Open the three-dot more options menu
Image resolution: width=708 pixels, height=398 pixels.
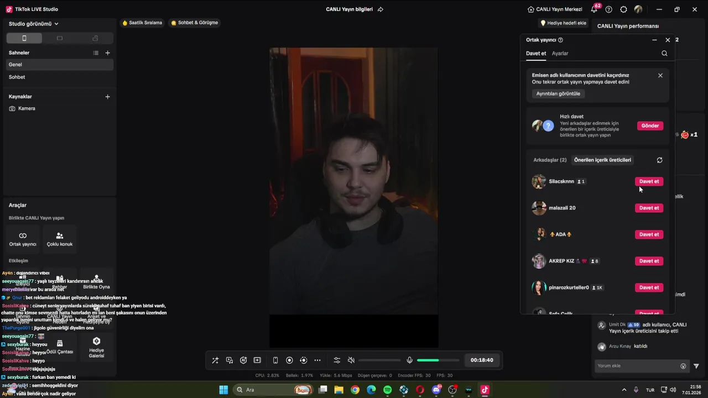(317, 360)
